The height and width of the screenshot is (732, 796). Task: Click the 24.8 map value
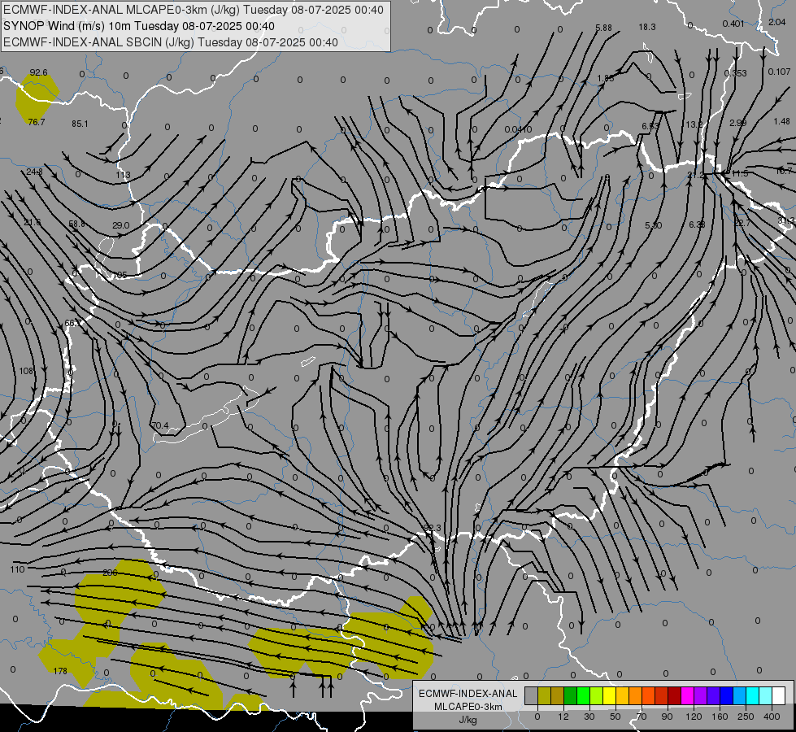(x=34, y=172)
